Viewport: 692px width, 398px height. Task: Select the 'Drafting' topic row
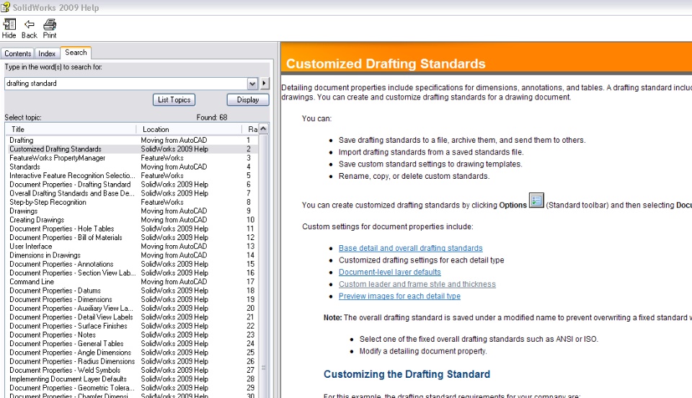pos(133,140)
